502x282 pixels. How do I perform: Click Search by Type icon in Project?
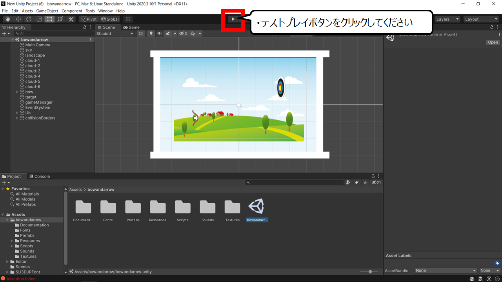348,183
